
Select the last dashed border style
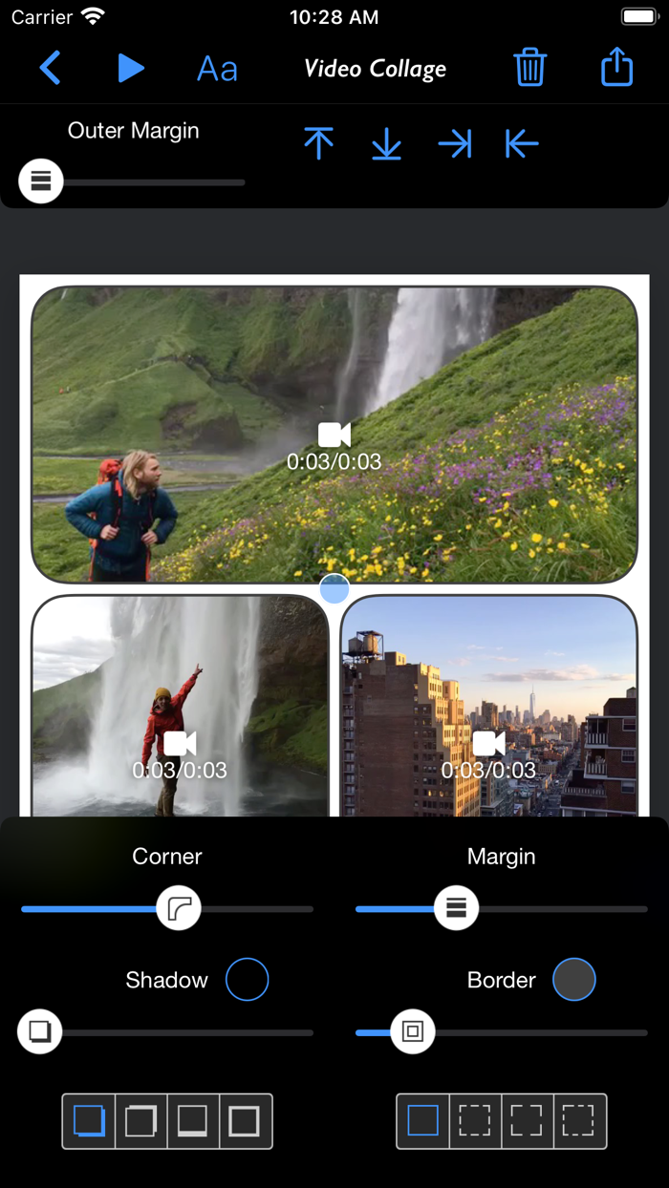coord(579,1121)
